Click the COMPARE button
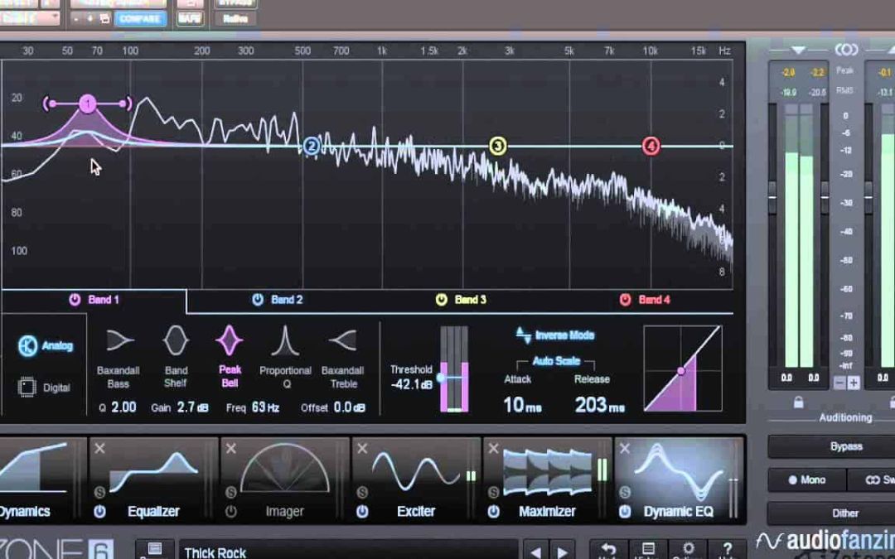Viewport: 895px width, 559px height. tap(140, 19)
